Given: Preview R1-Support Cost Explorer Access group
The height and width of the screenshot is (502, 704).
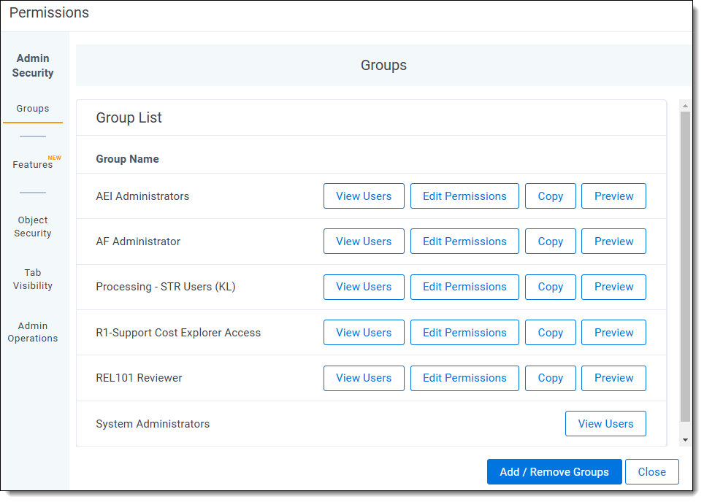Looking at the screenshot, I should coord(613,333).
